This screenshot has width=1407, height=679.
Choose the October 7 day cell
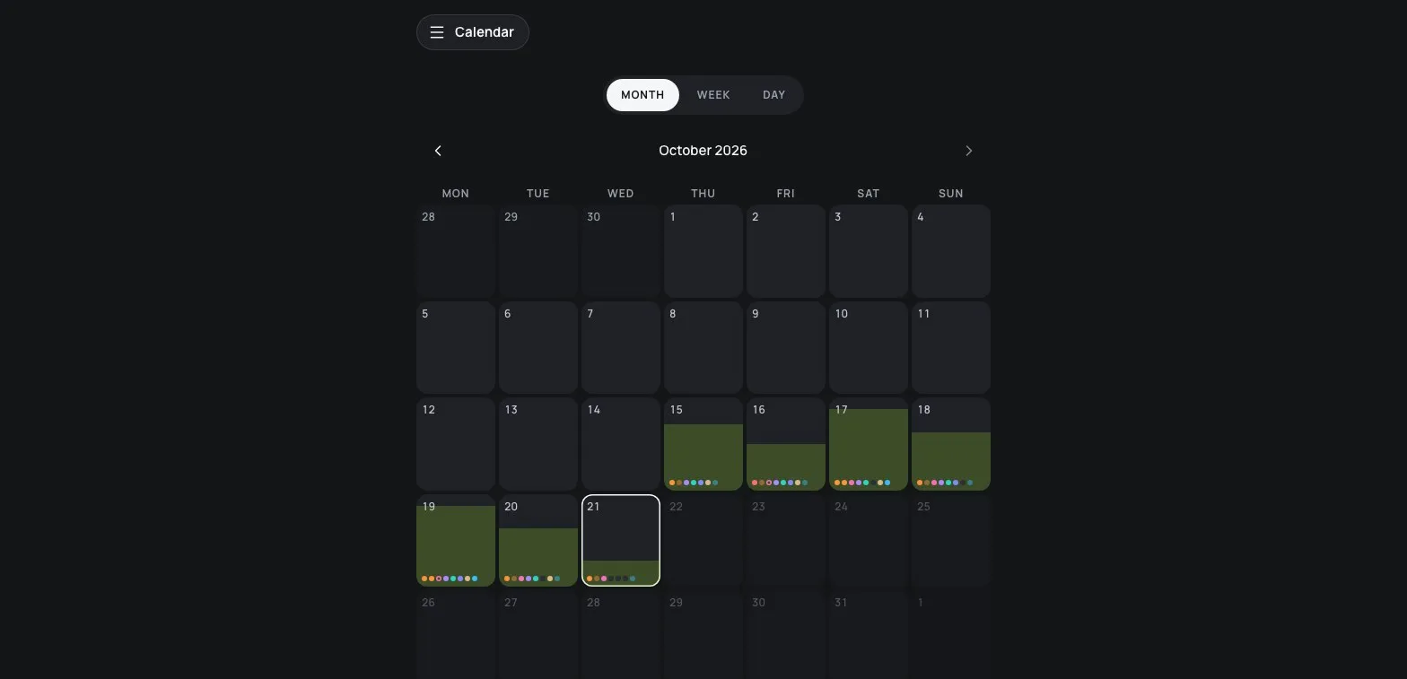621,348
